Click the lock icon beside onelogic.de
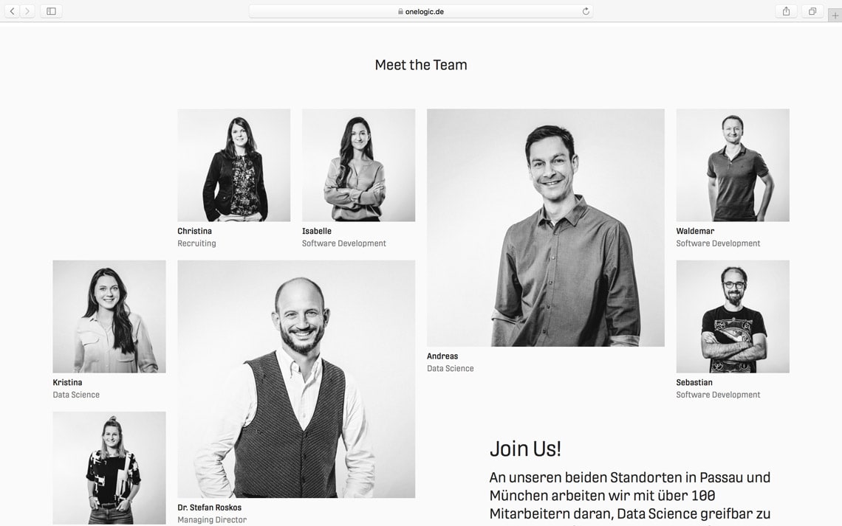Image resolution: width=842 pixels, height=526 pixels. 400,11
